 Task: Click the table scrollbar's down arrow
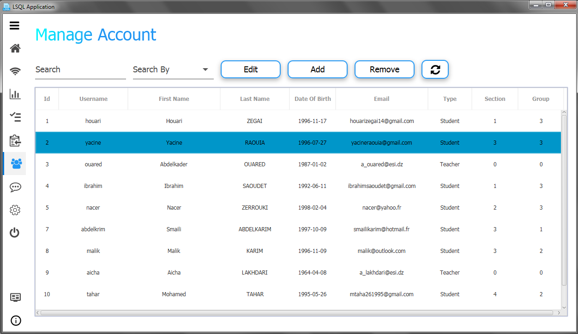coord(564,307)
